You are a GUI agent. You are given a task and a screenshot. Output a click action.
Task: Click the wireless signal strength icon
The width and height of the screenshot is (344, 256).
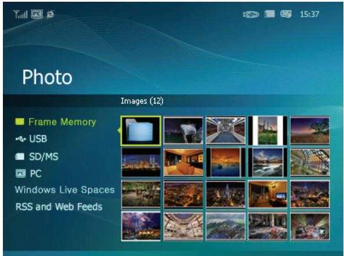click(x=20, y=14)
